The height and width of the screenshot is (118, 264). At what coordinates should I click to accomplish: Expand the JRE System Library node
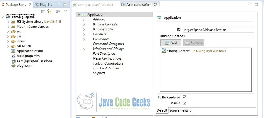click(x=8, y=22)
